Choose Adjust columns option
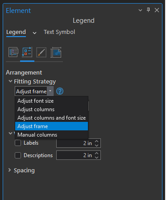Viewport: 166px width, 200px height. point(51,109)
